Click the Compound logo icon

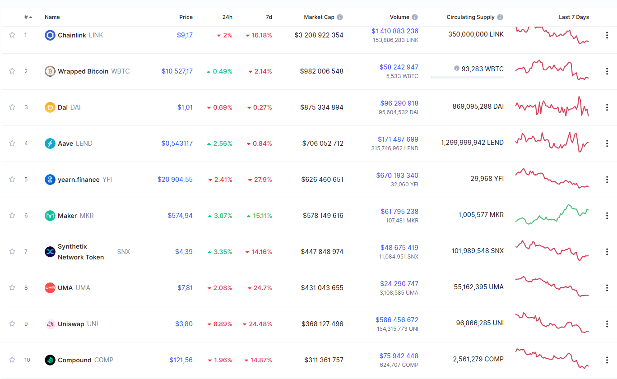click(x=50, y=360)
